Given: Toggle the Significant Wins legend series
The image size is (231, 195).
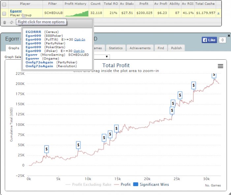Looking at the screenshot, I should pyautogui.click(x=151, y=184).
